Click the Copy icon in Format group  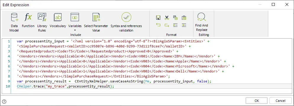pos(175,18)
